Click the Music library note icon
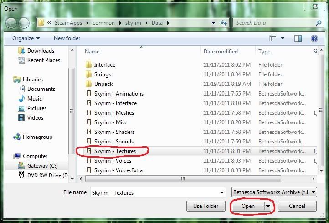This screenshot has width=329, height=223. click(21, 98)
